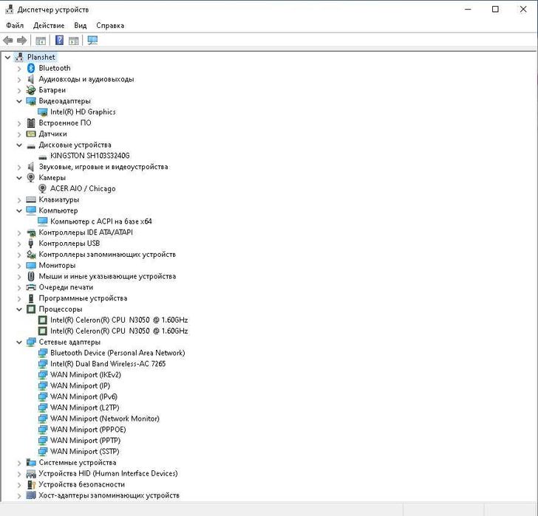Select the second Intel Celeron N3050 processor

coord(119,331)
